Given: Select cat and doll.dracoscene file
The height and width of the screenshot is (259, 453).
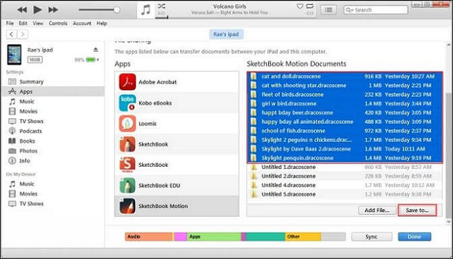Looking at the screenshot, I should coord(344,77).
